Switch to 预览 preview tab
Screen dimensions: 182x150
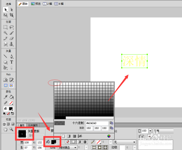36,4
